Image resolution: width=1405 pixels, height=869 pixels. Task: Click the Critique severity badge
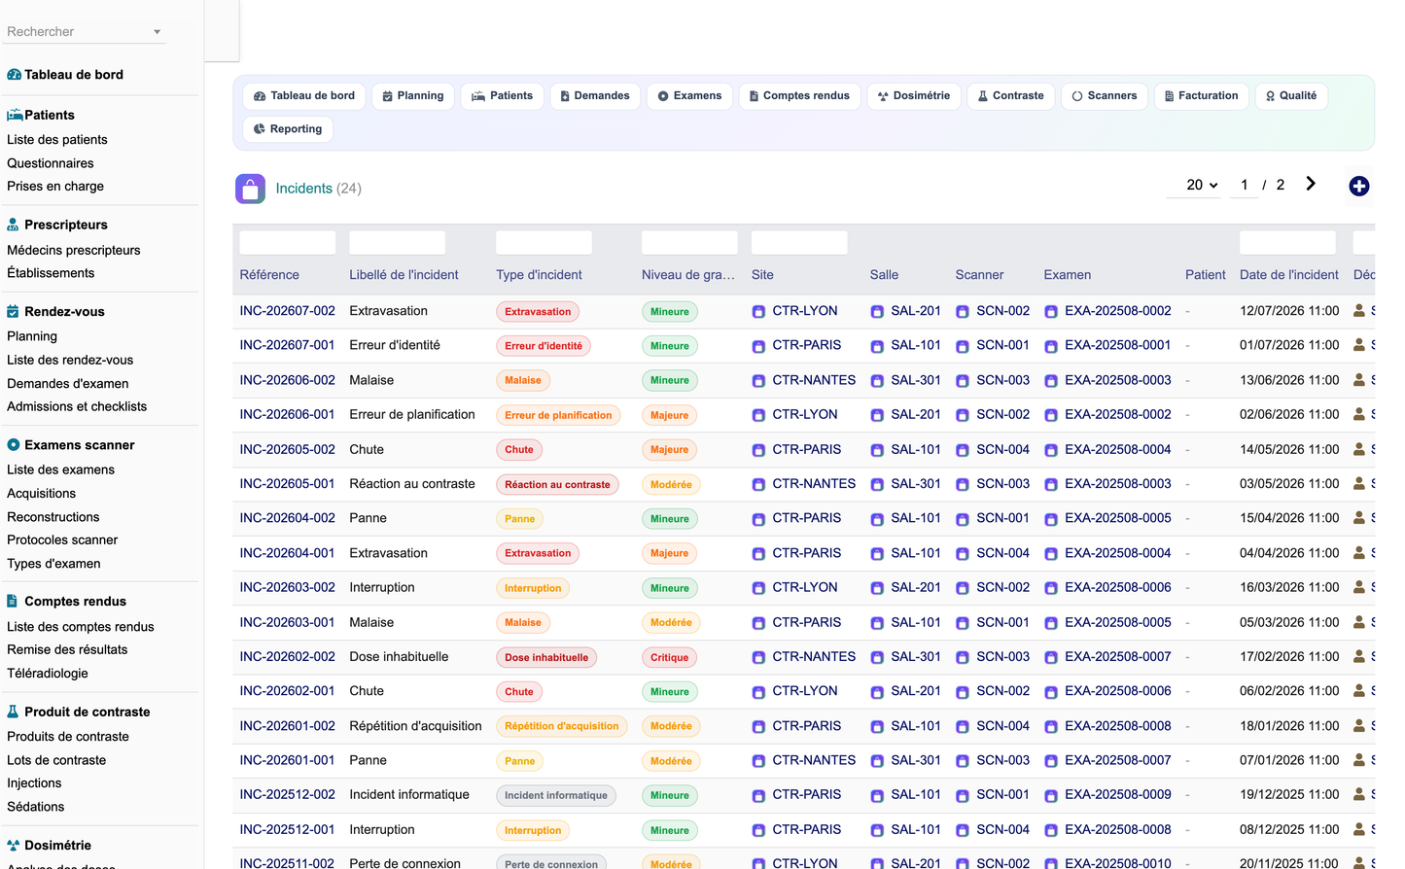[669, 658]
